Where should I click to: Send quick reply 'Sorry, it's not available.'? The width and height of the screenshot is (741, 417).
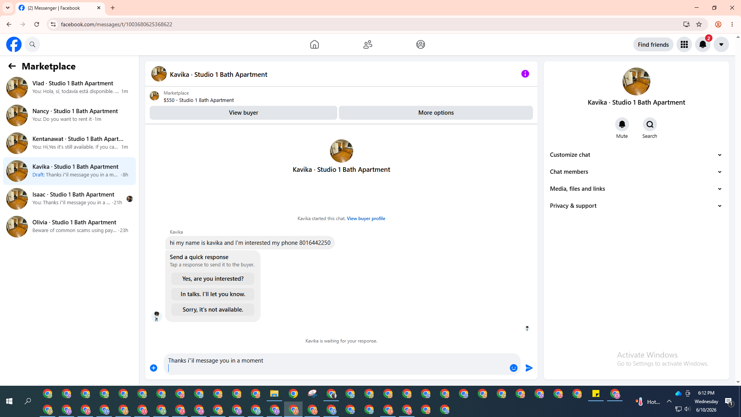[213, 310]
